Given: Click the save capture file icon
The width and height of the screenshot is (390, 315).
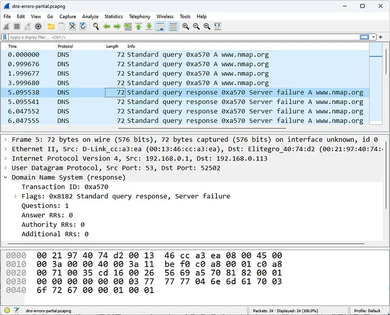Looking at the screenshot, I should click(62, 26).
